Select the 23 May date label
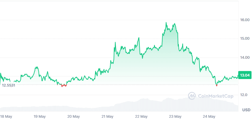 [175, 116]
